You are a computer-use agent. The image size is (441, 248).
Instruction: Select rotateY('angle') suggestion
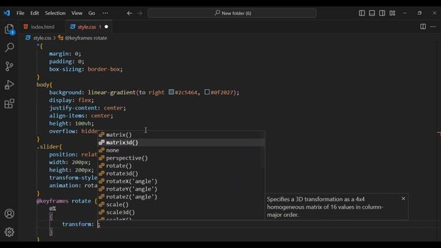tap(181, 189)
